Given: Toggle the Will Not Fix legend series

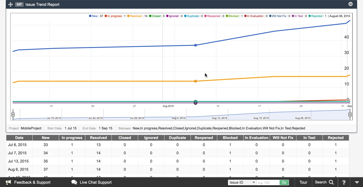Looking at the screenshot, I should coord(280,16).
